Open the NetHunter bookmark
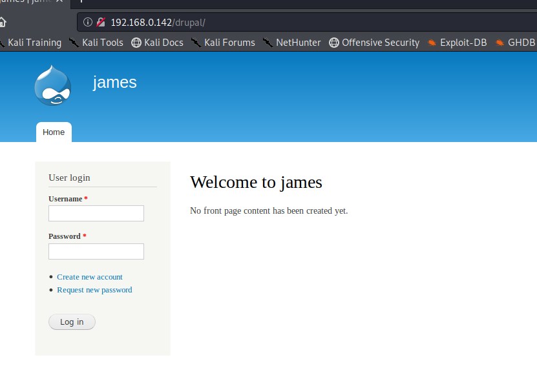Image resolution: width=537 pixels, height=368 pixels. 292,43
